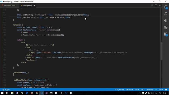Click the input type="checkbox" line
The width and height of the screenshot is (169, 95).
pos(78,53)
